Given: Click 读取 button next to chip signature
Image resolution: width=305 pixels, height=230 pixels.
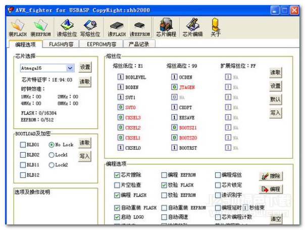Looking at the screenshot, I should point(85,81).
